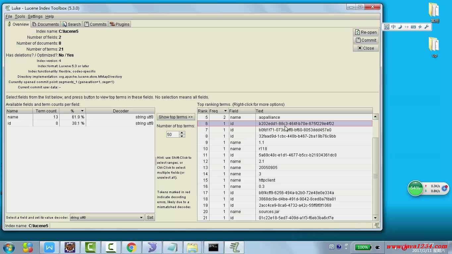Click the Name column header in fields table
The width and height of the screenshot is (452, 254).
pyautogui.click(x=19, y=111)
